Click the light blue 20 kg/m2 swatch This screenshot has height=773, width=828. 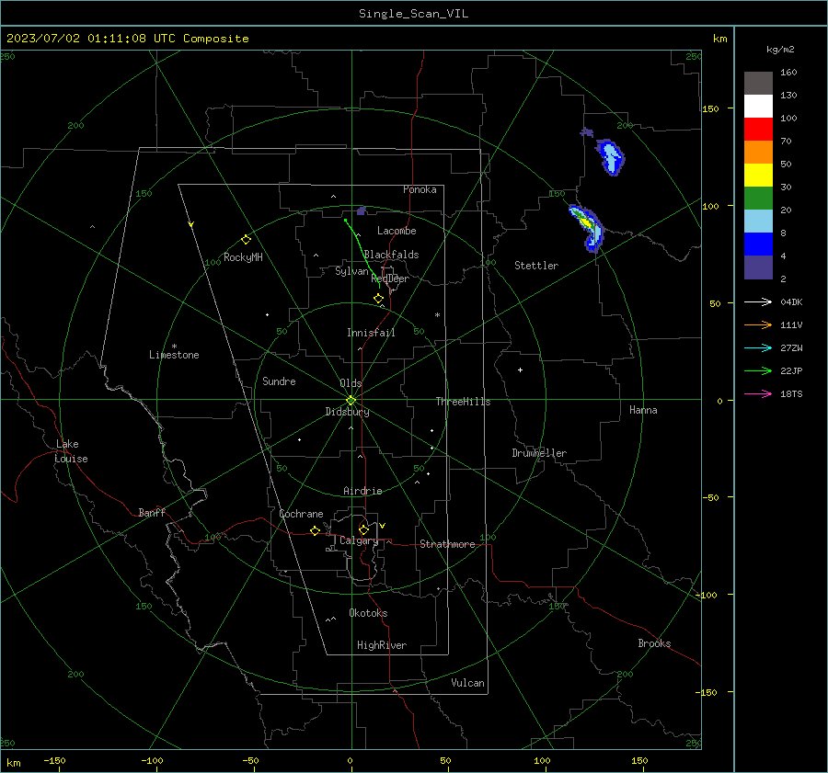pyautogui.click(x=758, y=222)
